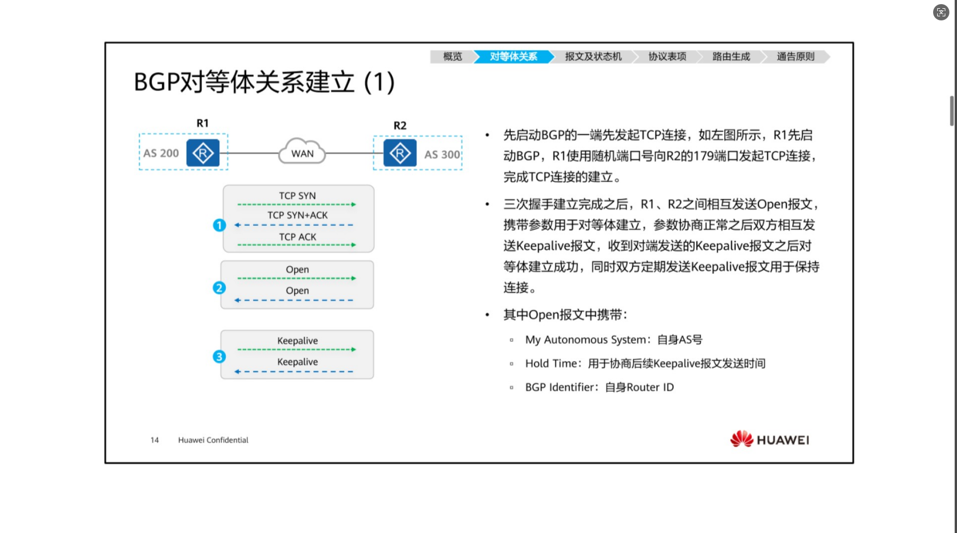Click the Hold Time bullet text
This screenshot has height=533, width=957.
(x=645, y=364)
